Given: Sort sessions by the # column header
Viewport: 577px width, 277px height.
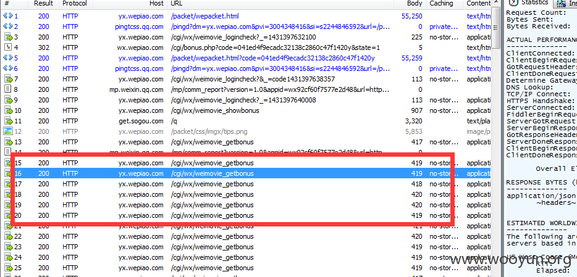Looking at the screenshot, I should (7, 3).
